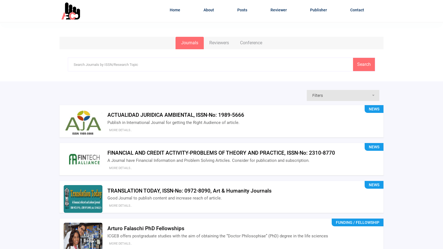Go to the About page
Image resolution: width=443 pixels, height=249 pixels.
pyautogui.click(x=208, y=10)
